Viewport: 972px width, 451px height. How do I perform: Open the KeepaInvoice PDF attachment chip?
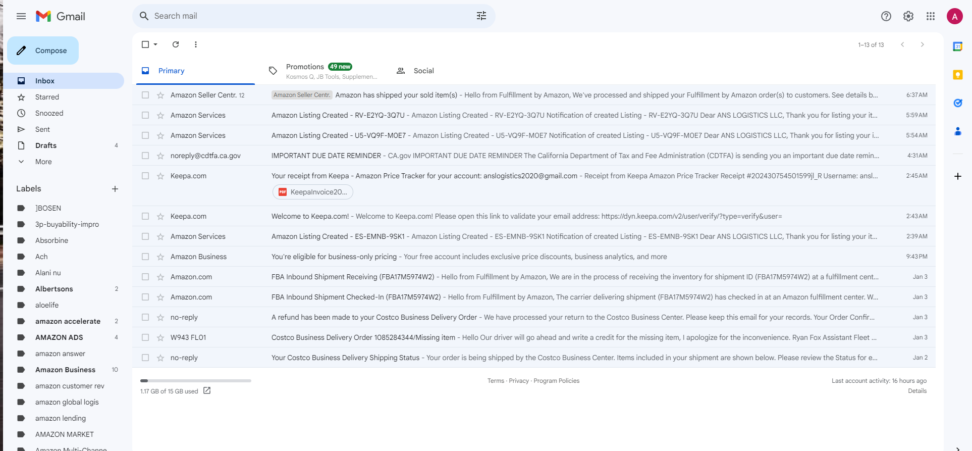(313, 192)
